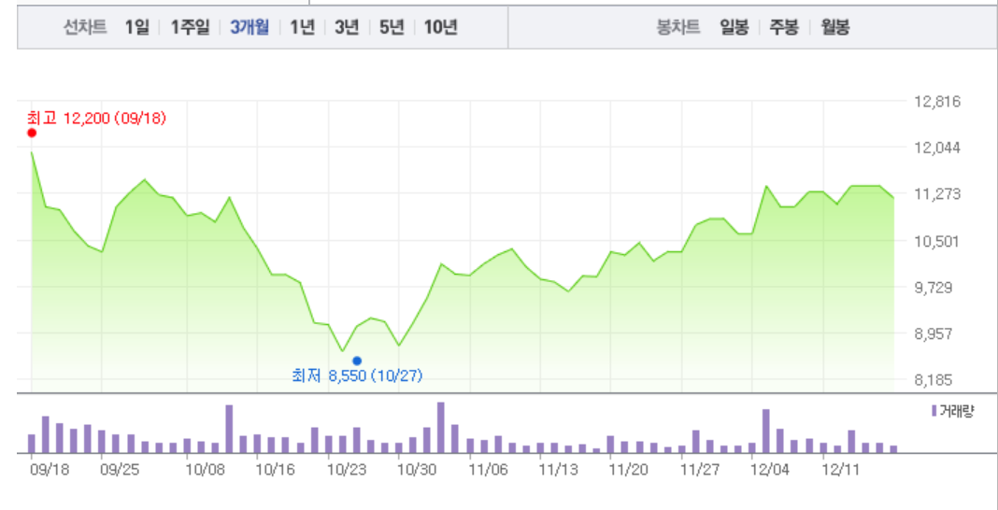The width and height of the screenshot is (998, 510).
Task: Select the 1일 line chart period
Action: [136, 27]
